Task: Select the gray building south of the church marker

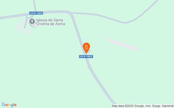Action: coord(28,31)
